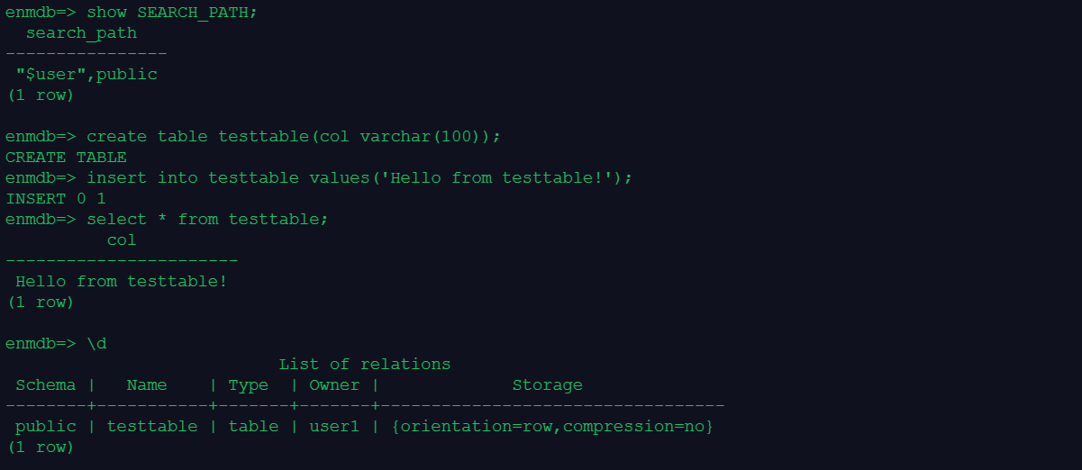Click the Storage column header
The image size is (1082, 470).
(547, 385)
